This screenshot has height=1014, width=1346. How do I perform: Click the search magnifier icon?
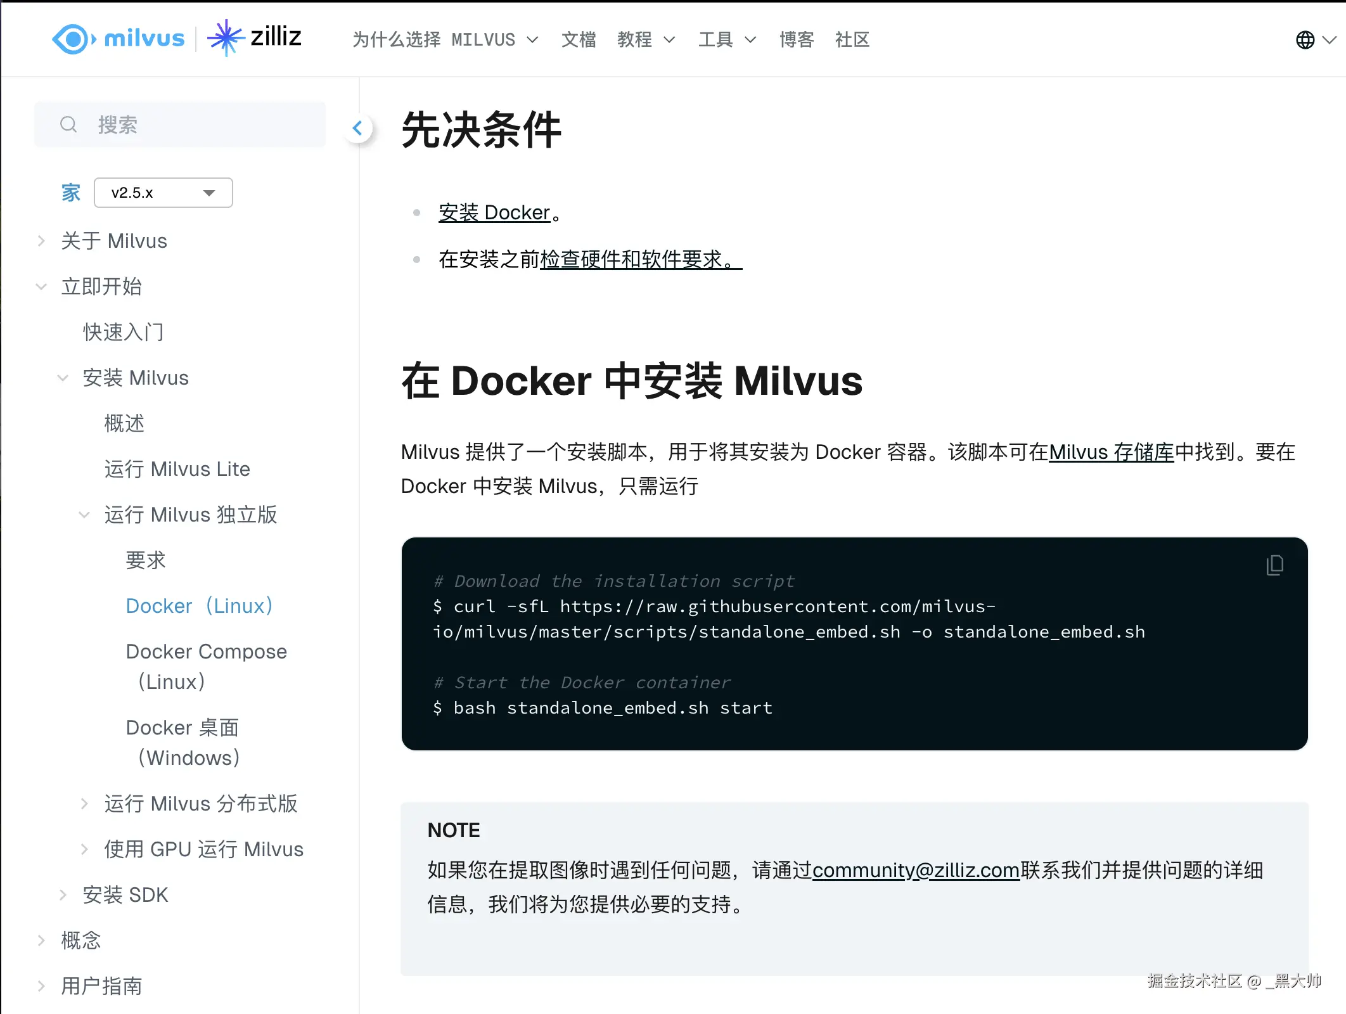click(68, 124)
